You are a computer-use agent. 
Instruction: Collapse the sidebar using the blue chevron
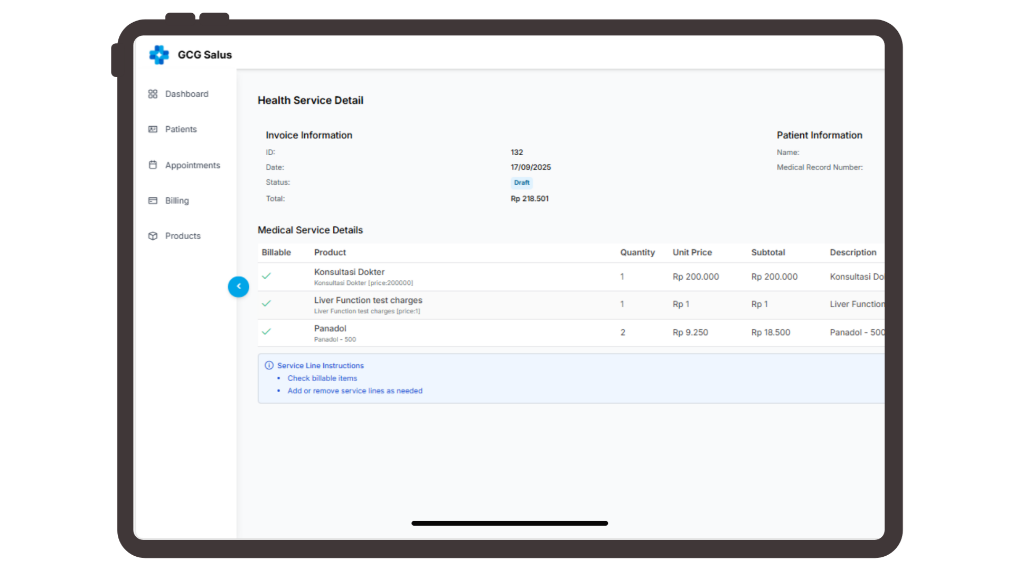[239, 287]
